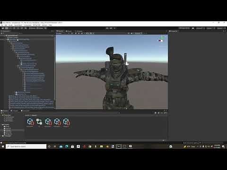This screenshot has width=227, height=170.
Task: Open the GameObject menu
Action: [x=18, y=25]
